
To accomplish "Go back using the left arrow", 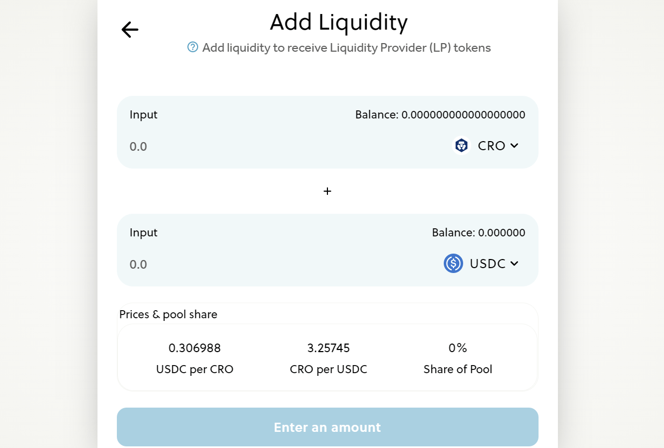I will 130,30.
